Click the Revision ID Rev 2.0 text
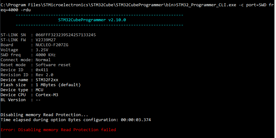276x138 pixels. 44,75
